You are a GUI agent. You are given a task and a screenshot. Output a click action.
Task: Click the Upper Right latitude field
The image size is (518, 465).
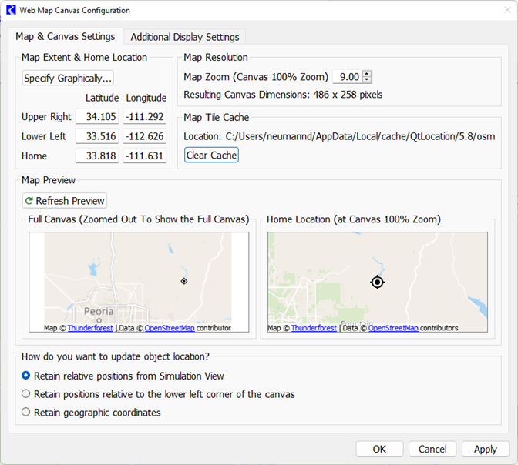coord(97,117)
